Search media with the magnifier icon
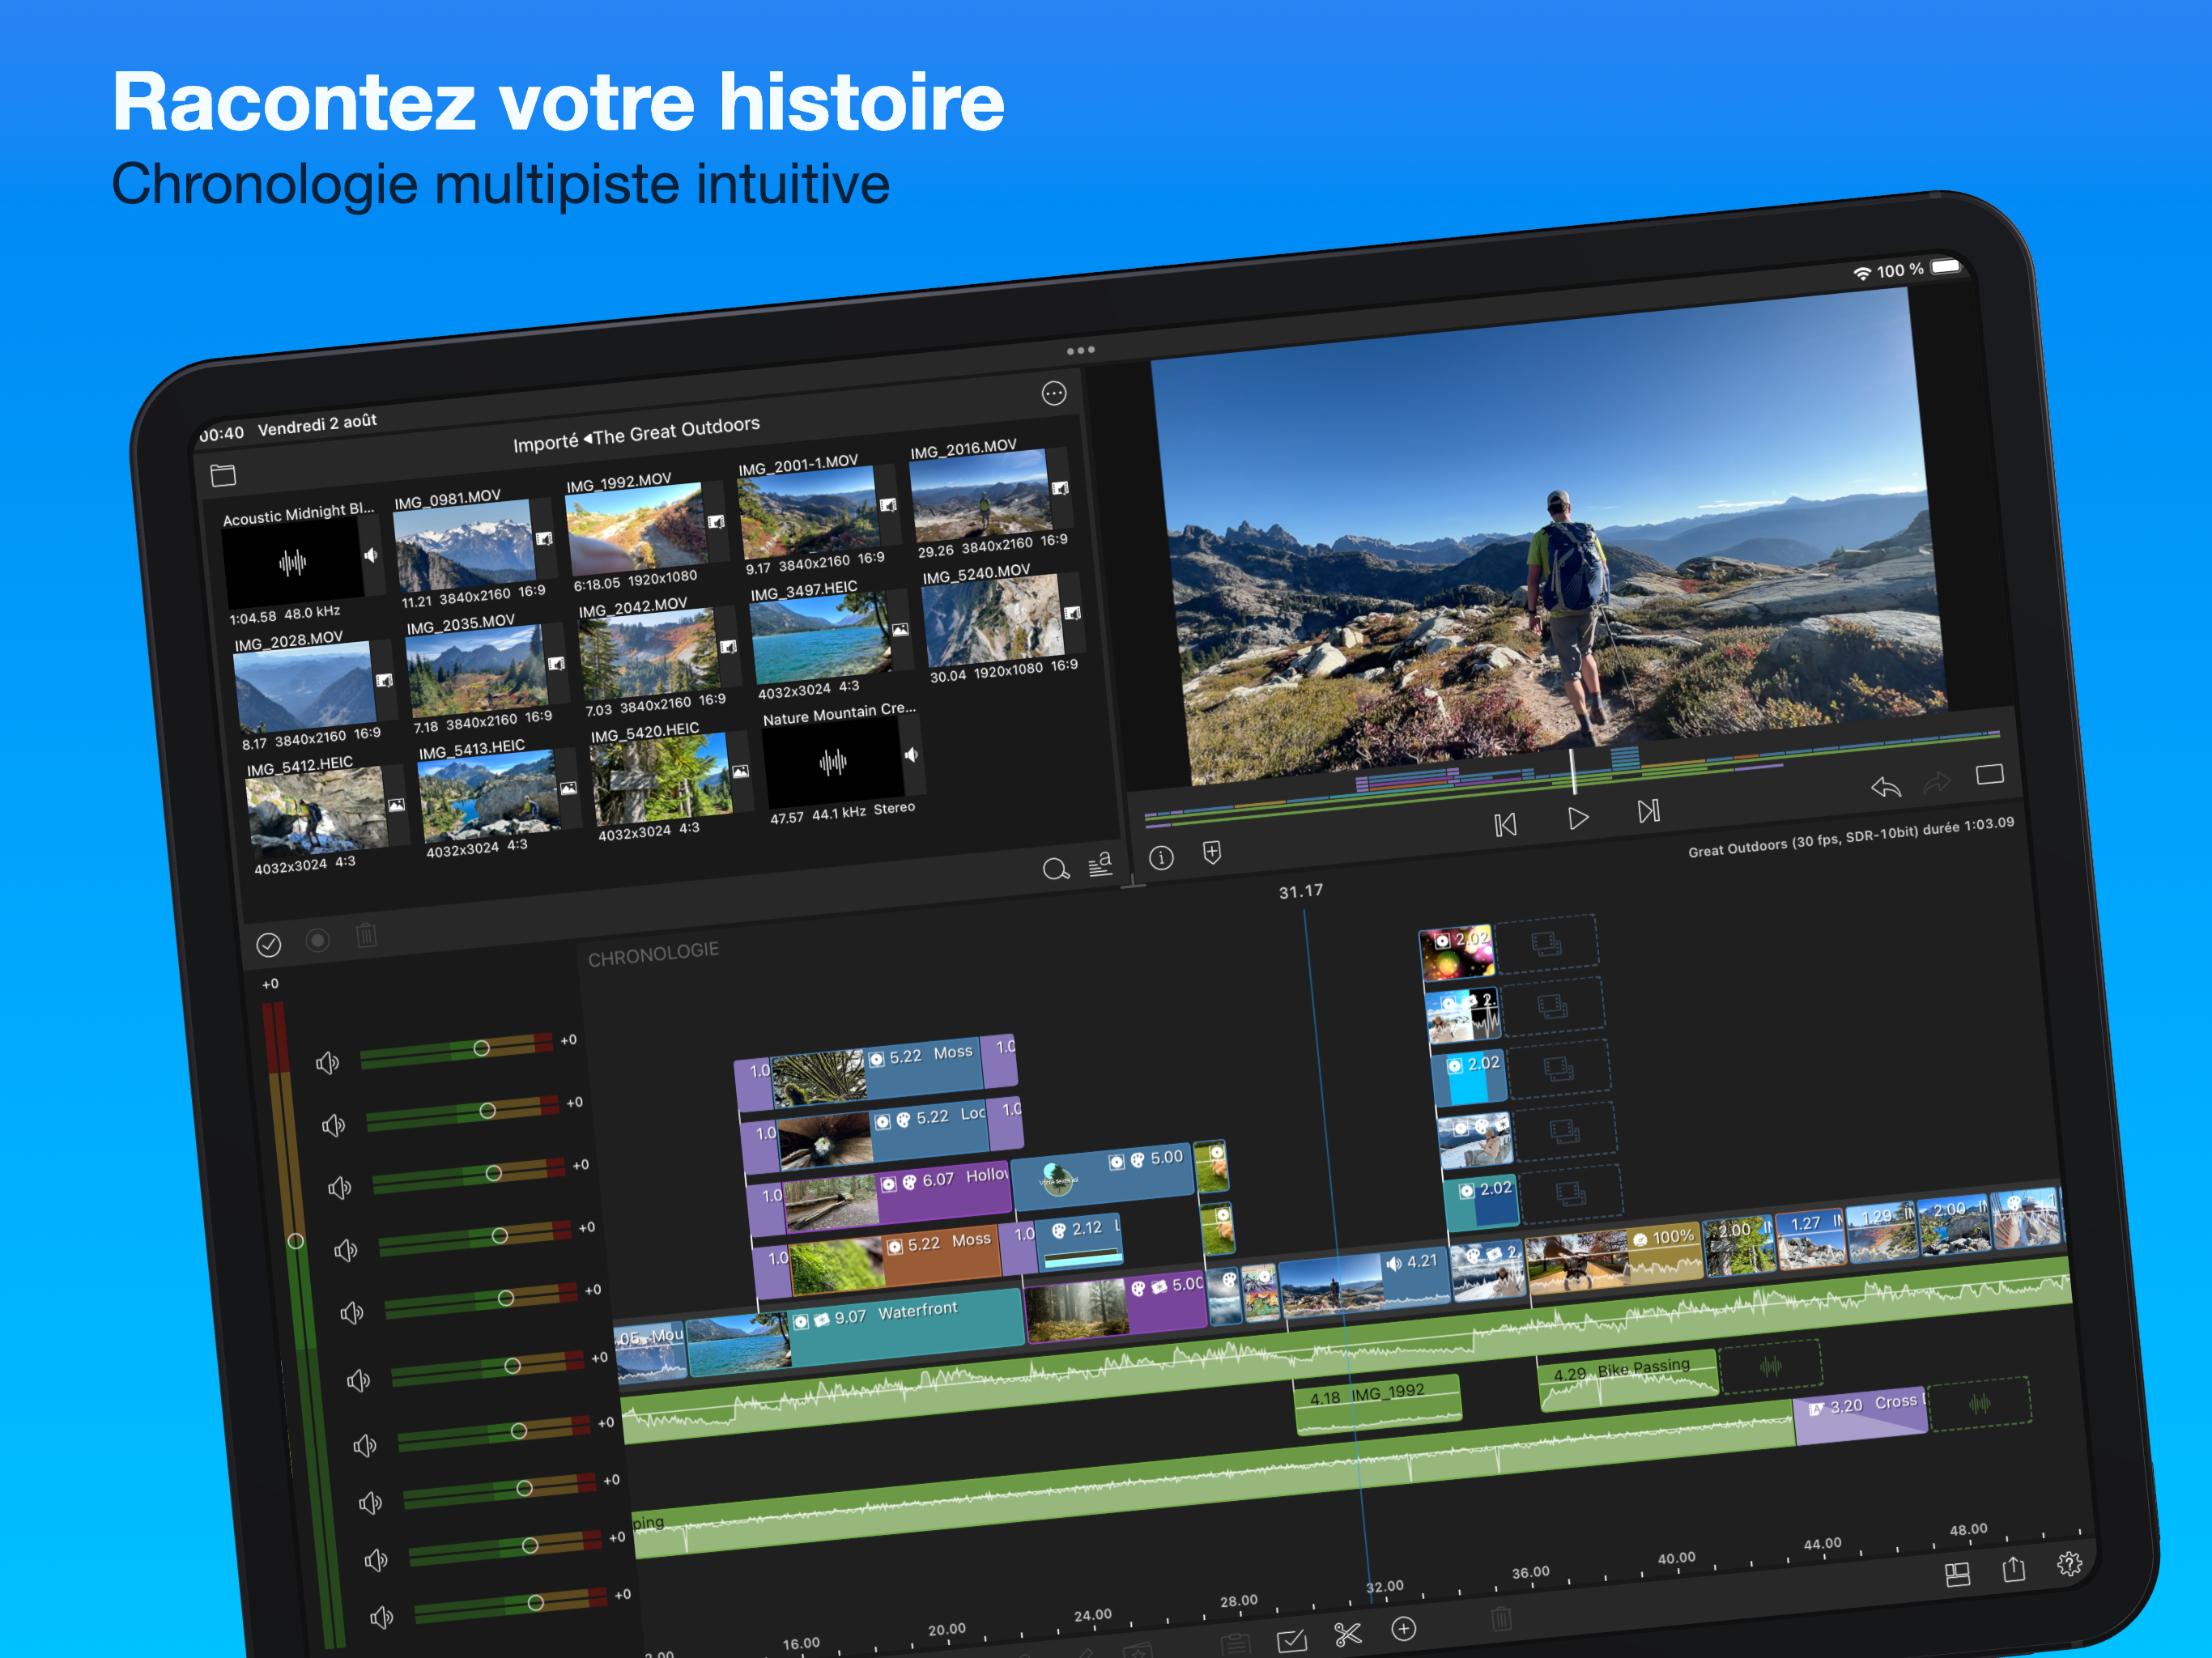 (1055, 868)
